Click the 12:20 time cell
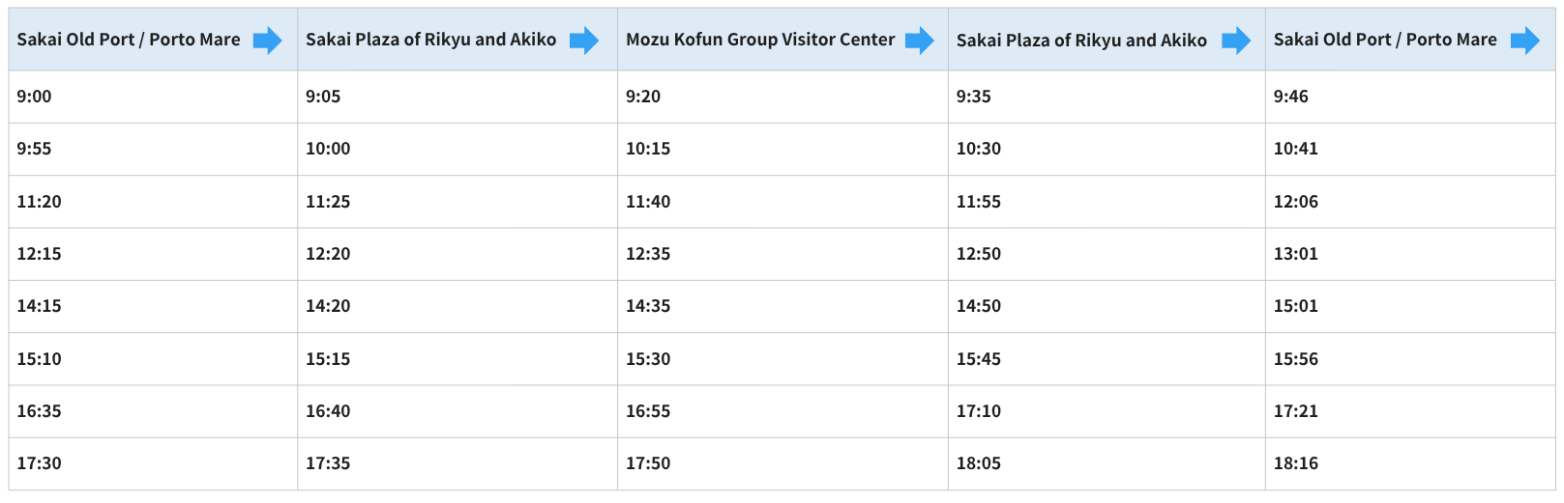 point(457,254)
